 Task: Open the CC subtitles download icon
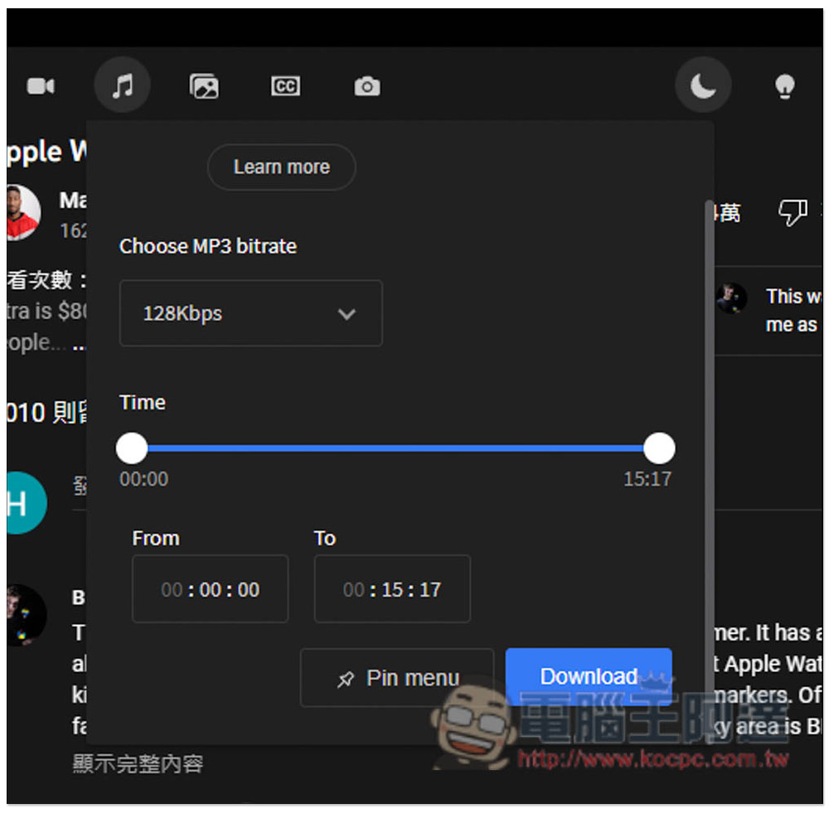[x=285, y=85]
